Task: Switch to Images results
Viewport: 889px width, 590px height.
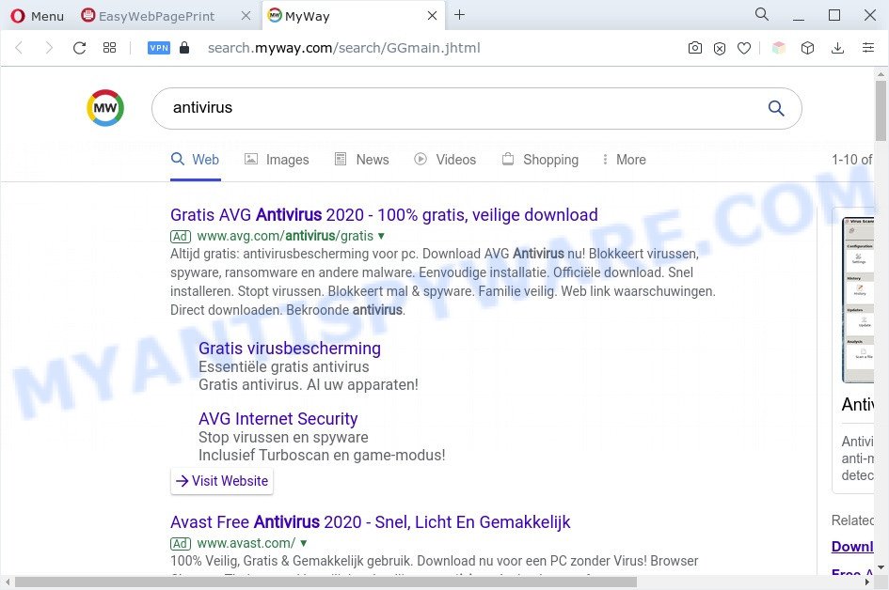Action: point(277,160)
